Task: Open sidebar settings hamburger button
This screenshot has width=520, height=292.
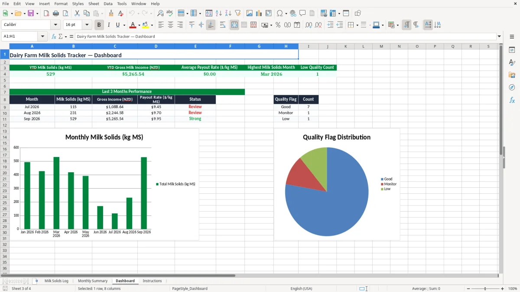Action: tap(512, 37)
